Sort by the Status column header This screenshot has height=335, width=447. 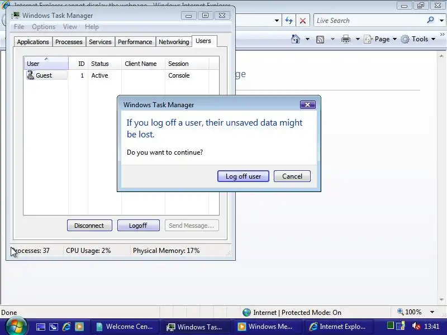pos(104,64)
